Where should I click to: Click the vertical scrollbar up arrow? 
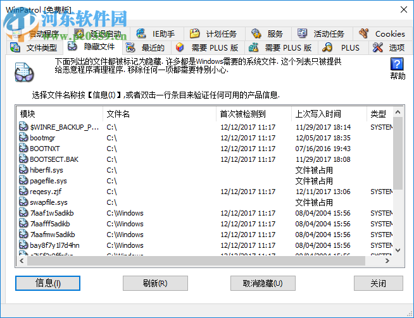point(398,112)
